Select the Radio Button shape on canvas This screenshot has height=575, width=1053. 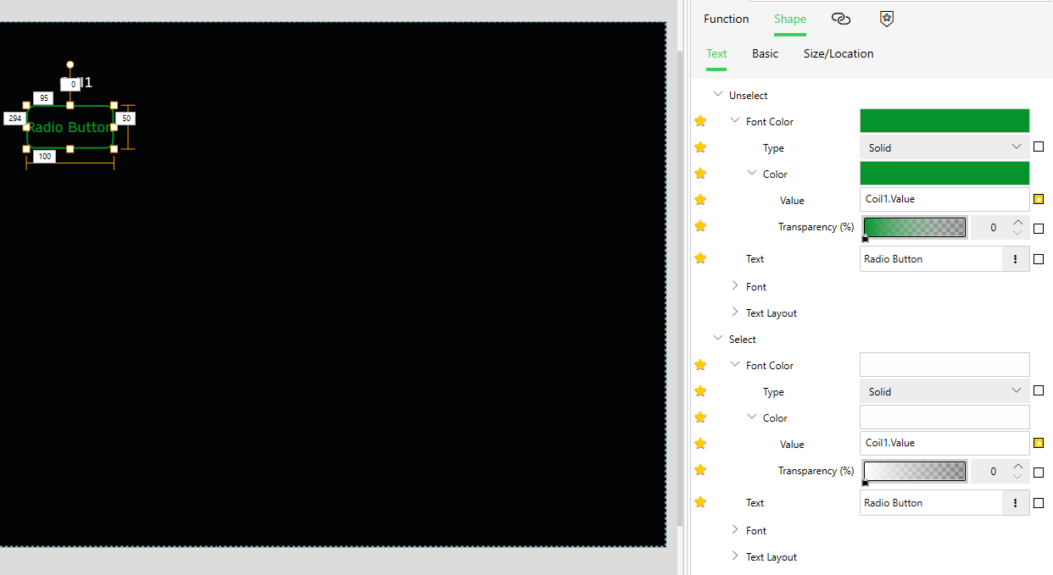(x=70, y=127)
